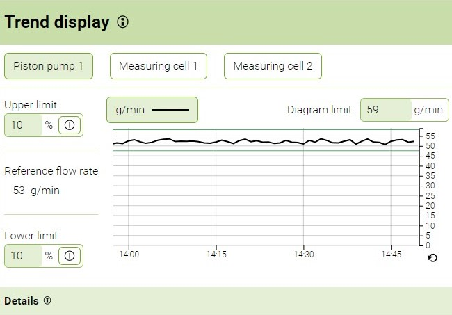Click the 14:00 time axis label
452x315 pixels.
(129, 255)
